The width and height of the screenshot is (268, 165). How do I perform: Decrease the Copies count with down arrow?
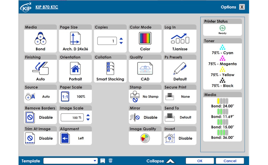(121, 43)
